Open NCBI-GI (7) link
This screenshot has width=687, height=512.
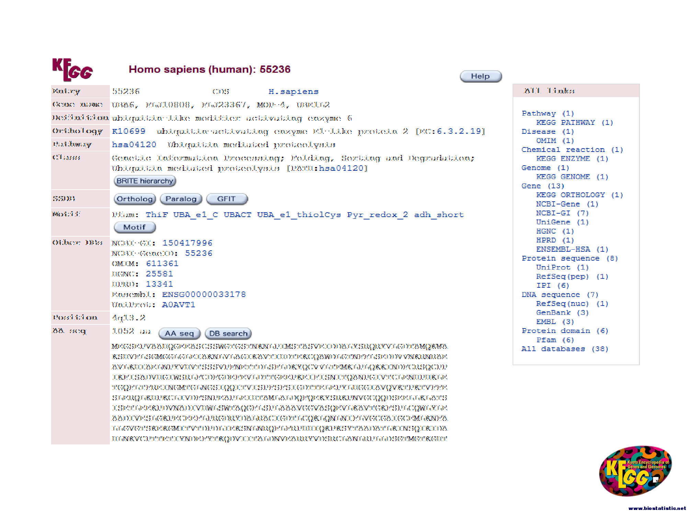click(562, 213)
